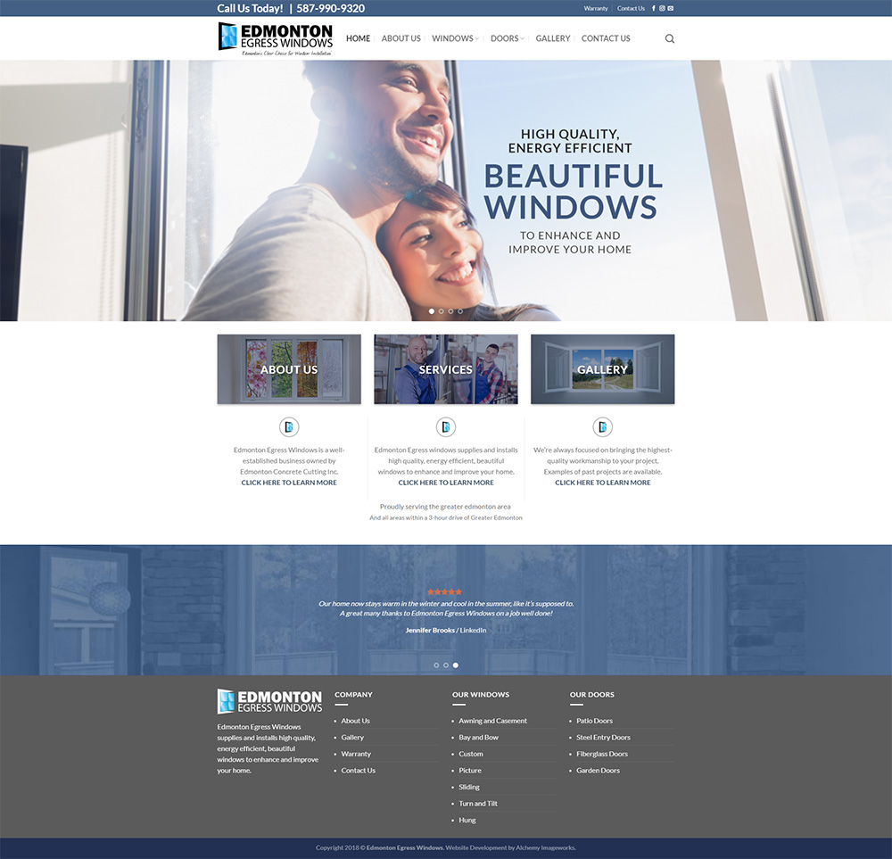Select the fourth hero slider dot
The height and width of the screenshot is (859, 892).
point(460,311)
